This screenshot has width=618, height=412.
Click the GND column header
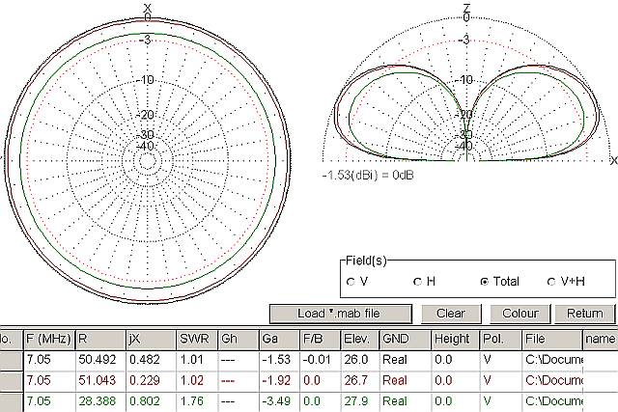(401, 339)
